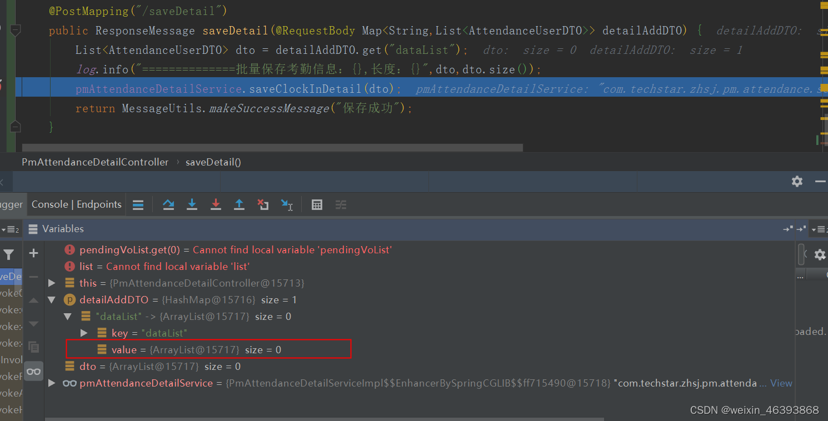Select the Step Into icon
This screenshot has height=421, width=828.
click(192, 204)
